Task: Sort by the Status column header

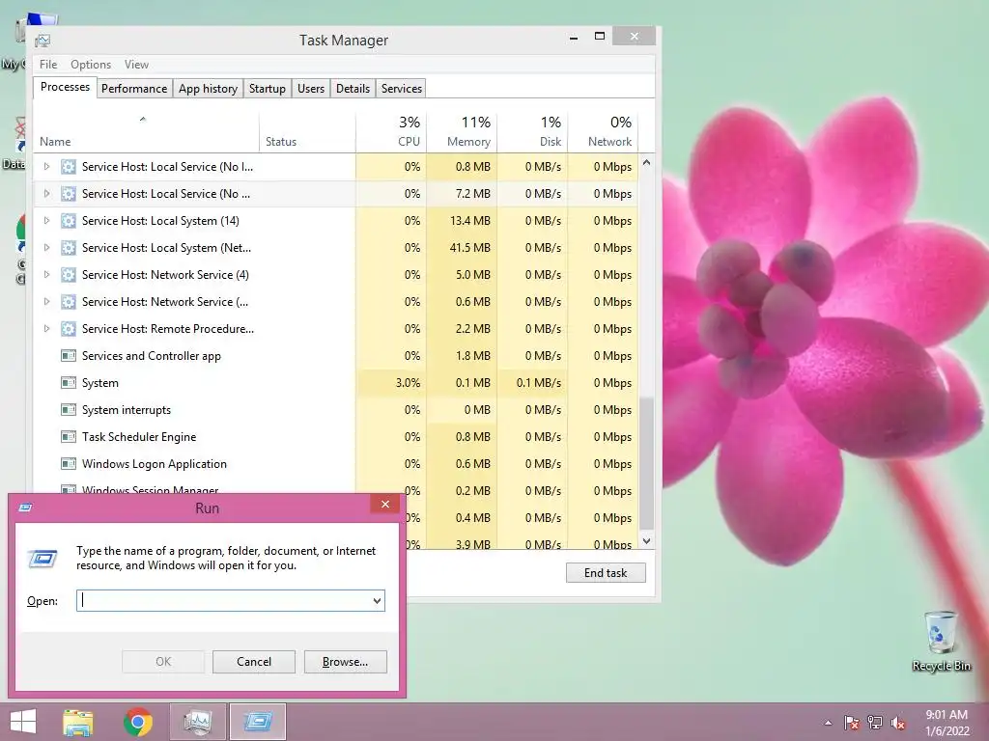Action: pyautogui.click(x=307, y=132)
